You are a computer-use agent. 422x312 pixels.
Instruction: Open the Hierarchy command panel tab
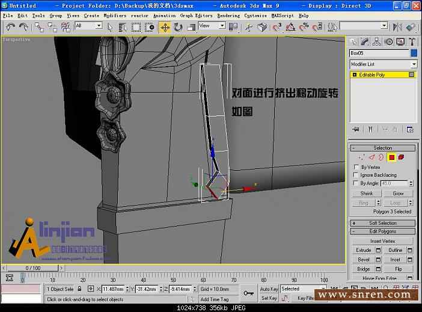point(378,41)
